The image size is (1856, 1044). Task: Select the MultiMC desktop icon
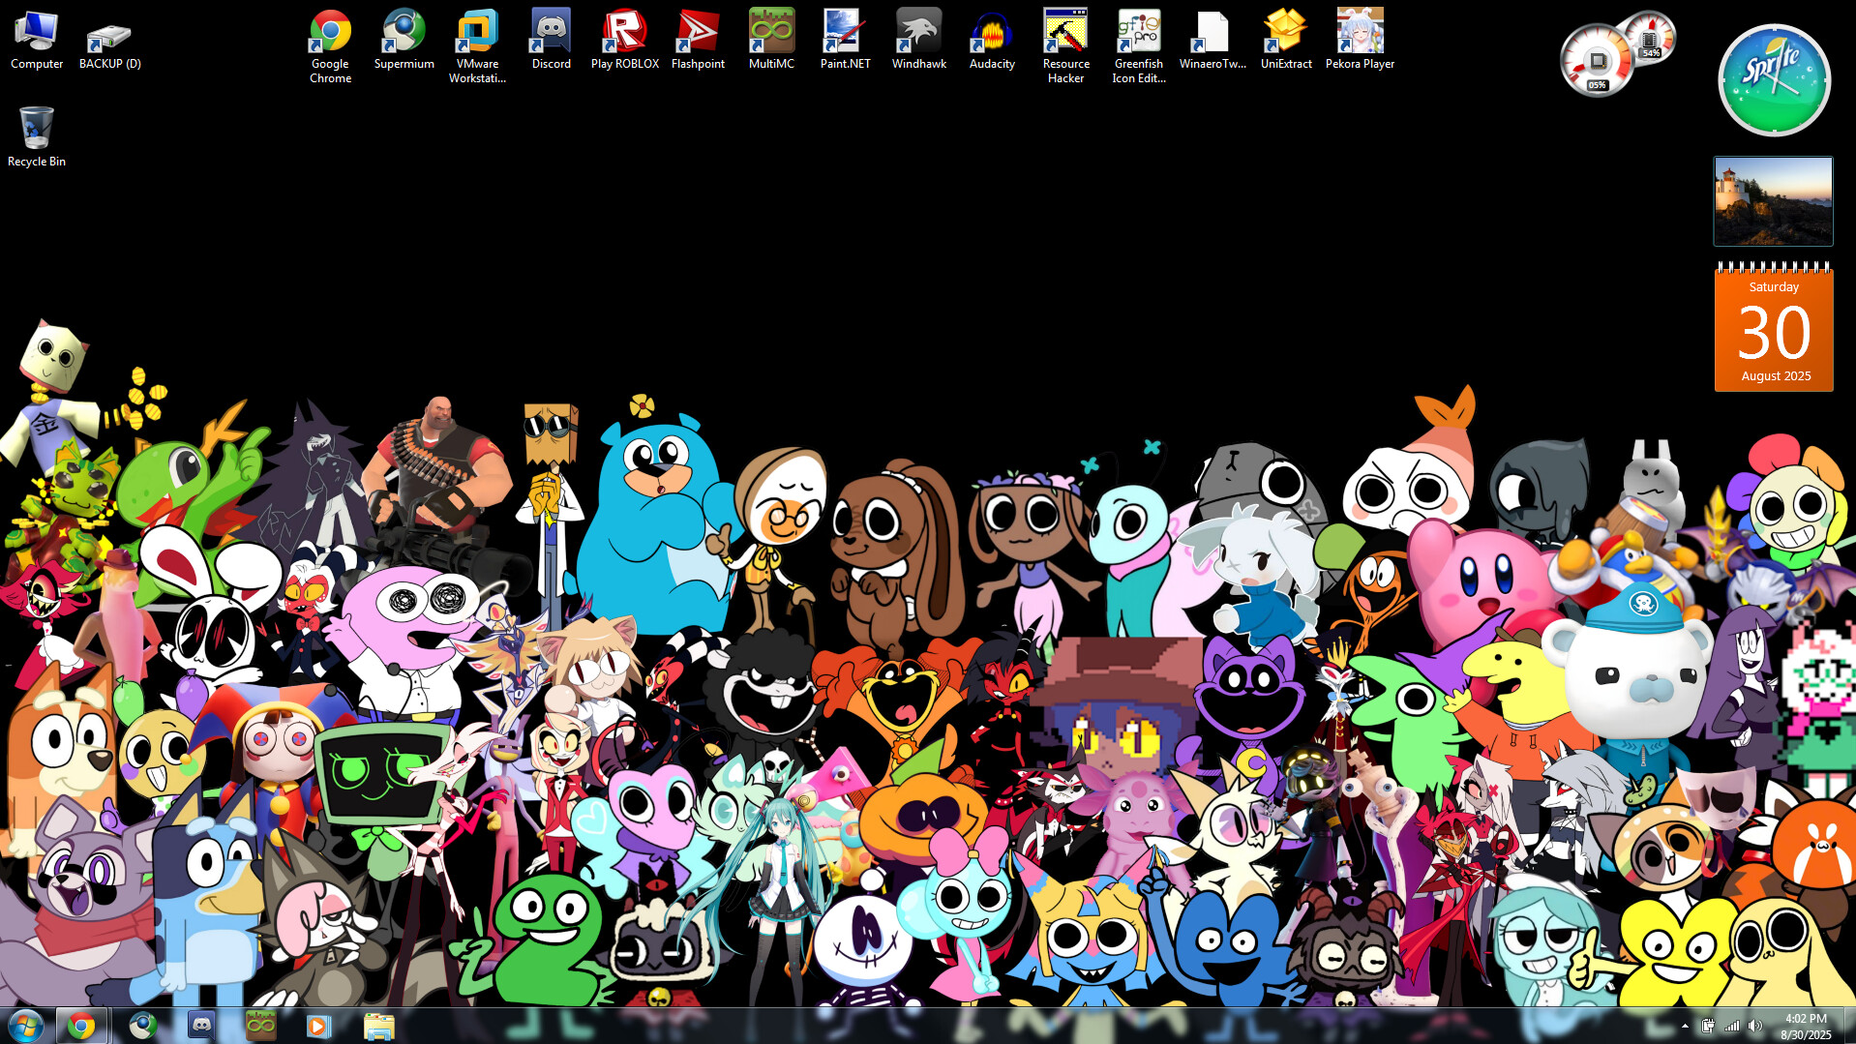tap(771, 34)
